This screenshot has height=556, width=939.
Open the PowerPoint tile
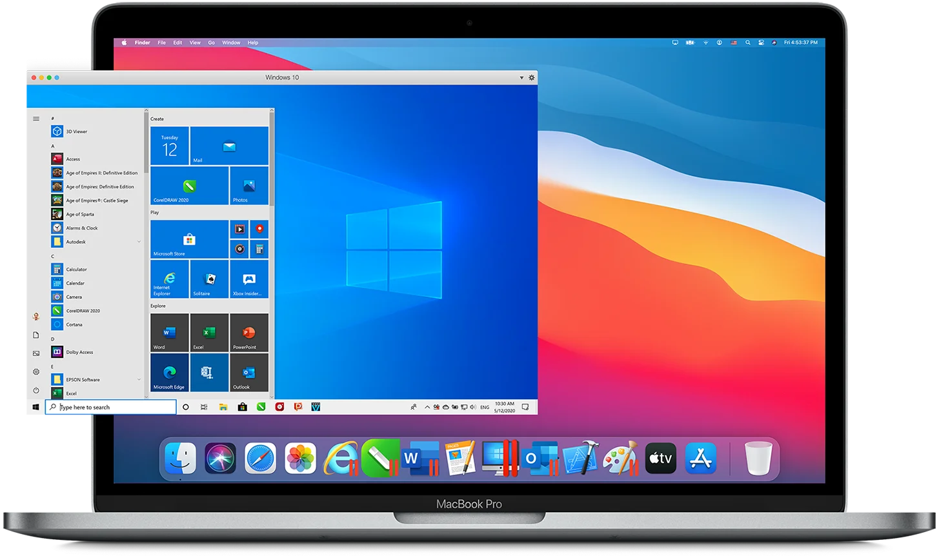tap(249, 333)
